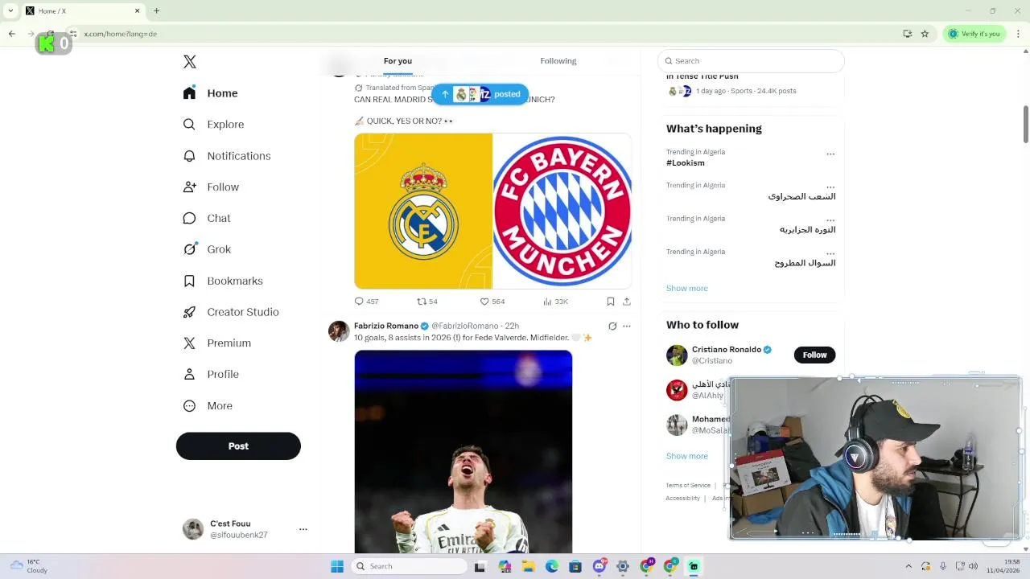1030x579 pixels.
Task: Open more options on Fabrizio Romano's post
Action: pos(627,326)
